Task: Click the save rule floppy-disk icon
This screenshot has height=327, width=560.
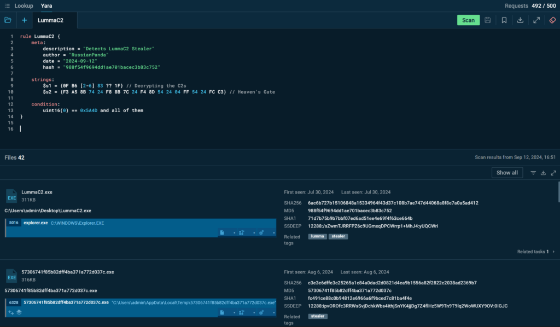Action: tap(487, 20)
